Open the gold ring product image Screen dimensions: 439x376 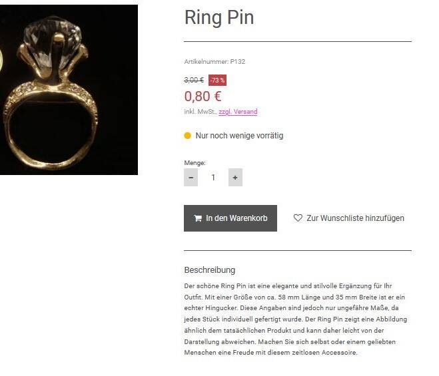click(x=69, y=90)
